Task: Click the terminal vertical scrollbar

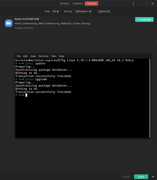Action: (150, 98)
